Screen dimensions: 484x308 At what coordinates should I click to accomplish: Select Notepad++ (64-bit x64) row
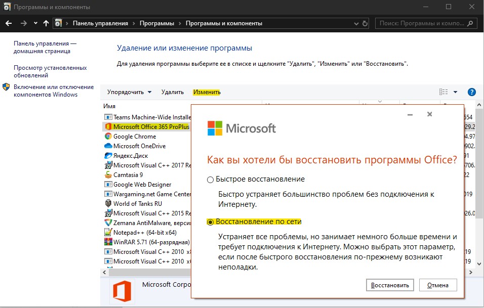[147, 232]
